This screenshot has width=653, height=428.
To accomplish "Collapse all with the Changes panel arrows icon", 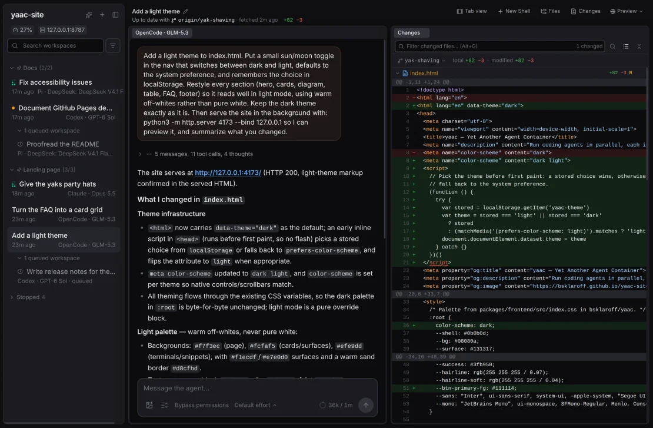I will pyautogui.click(x=639, y=47).
